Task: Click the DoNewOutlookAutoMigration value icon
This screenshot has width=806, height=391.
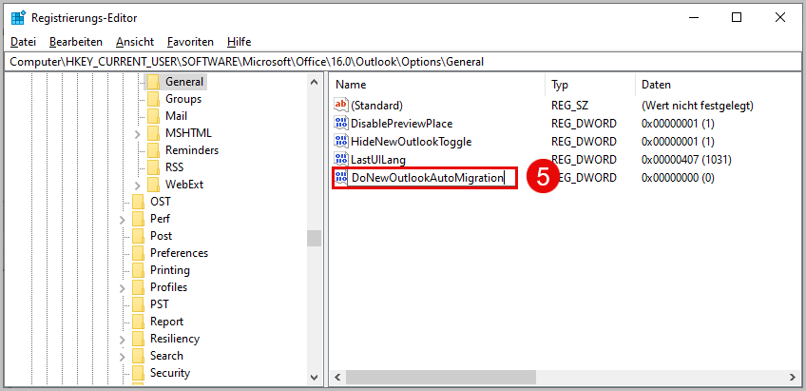Action: point(341,178)
